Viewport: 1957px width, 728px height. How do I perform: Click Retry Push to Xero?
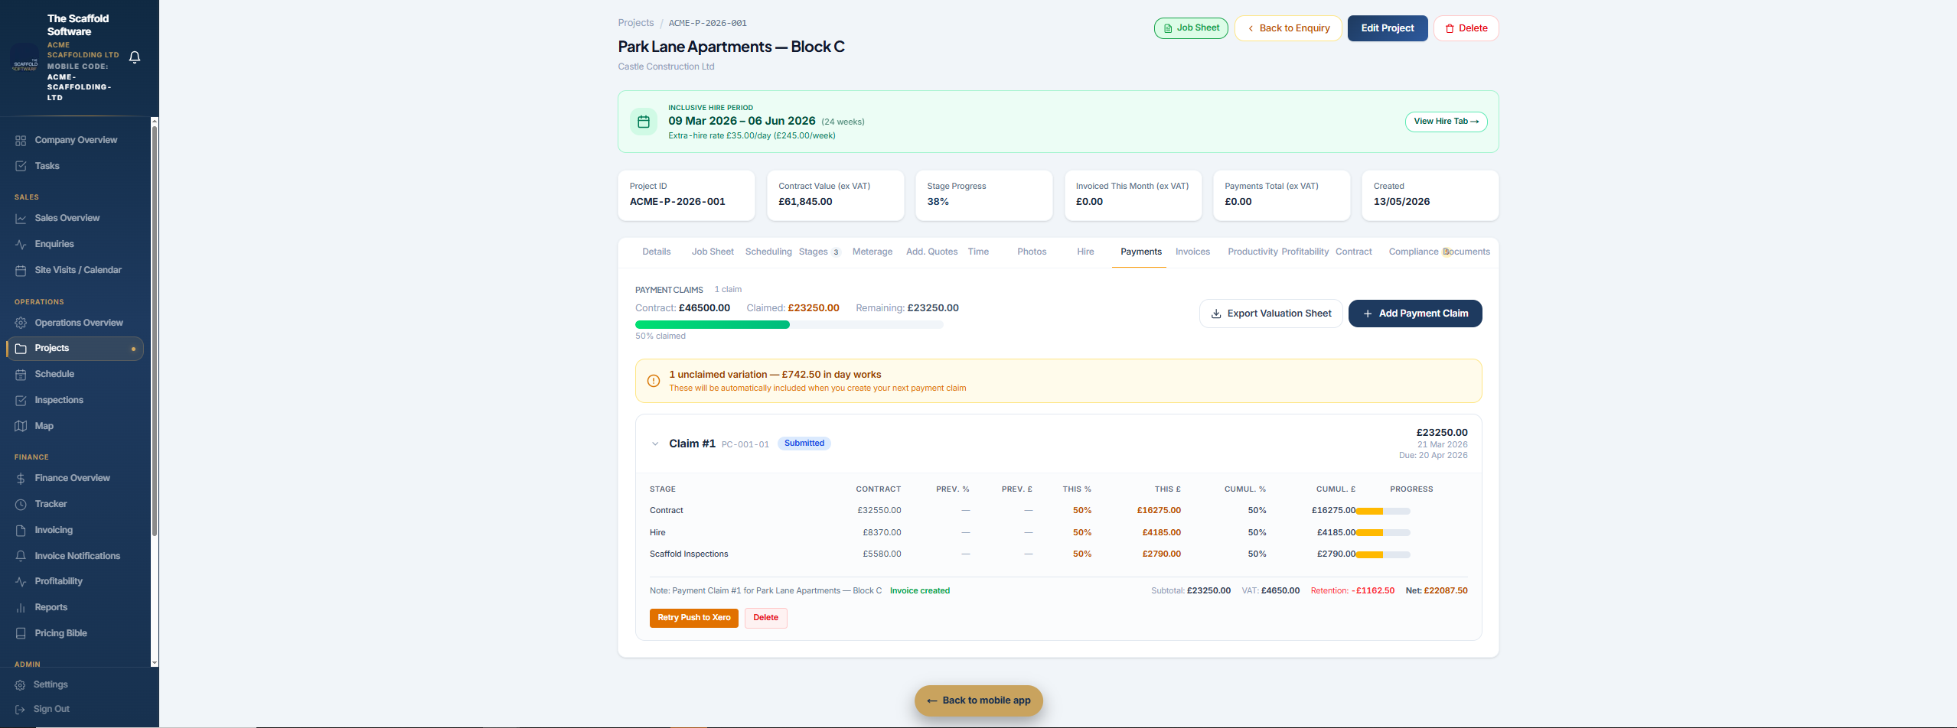693,618
